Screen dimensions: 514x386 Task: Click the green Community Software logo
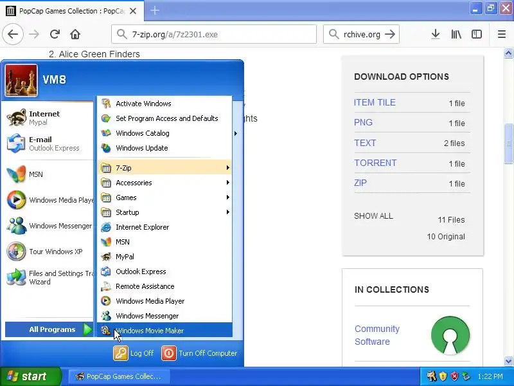coord(450,335)
